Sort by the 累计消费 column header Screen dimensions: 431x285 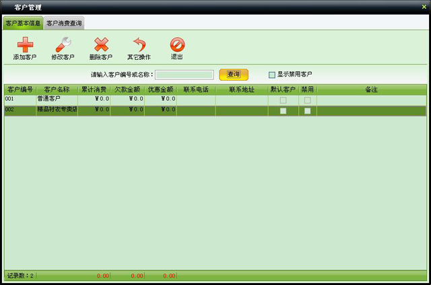(x=94, y=89)
